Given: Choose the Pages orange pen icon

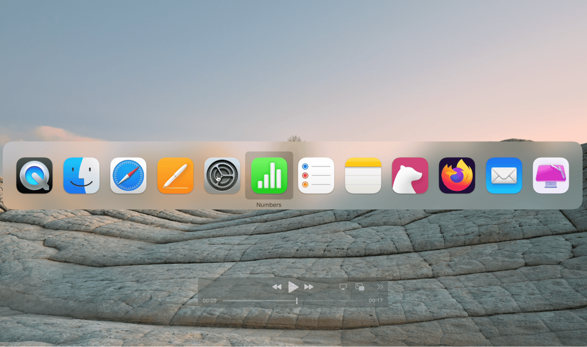Looking at the screenshot, I should point(175,175).
